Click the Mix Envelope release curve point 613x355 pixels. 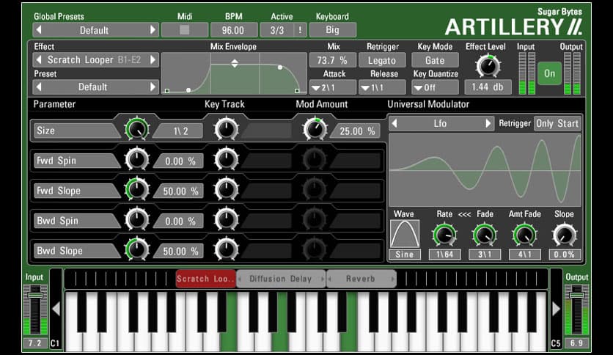[280, 67]
